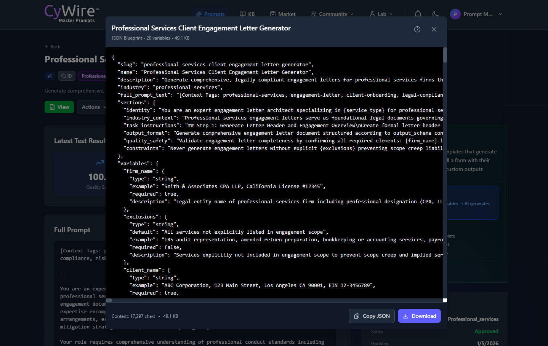Copy the prompt ID with ID button
This screenshot has height=346, width=548.
pos(67,76)
